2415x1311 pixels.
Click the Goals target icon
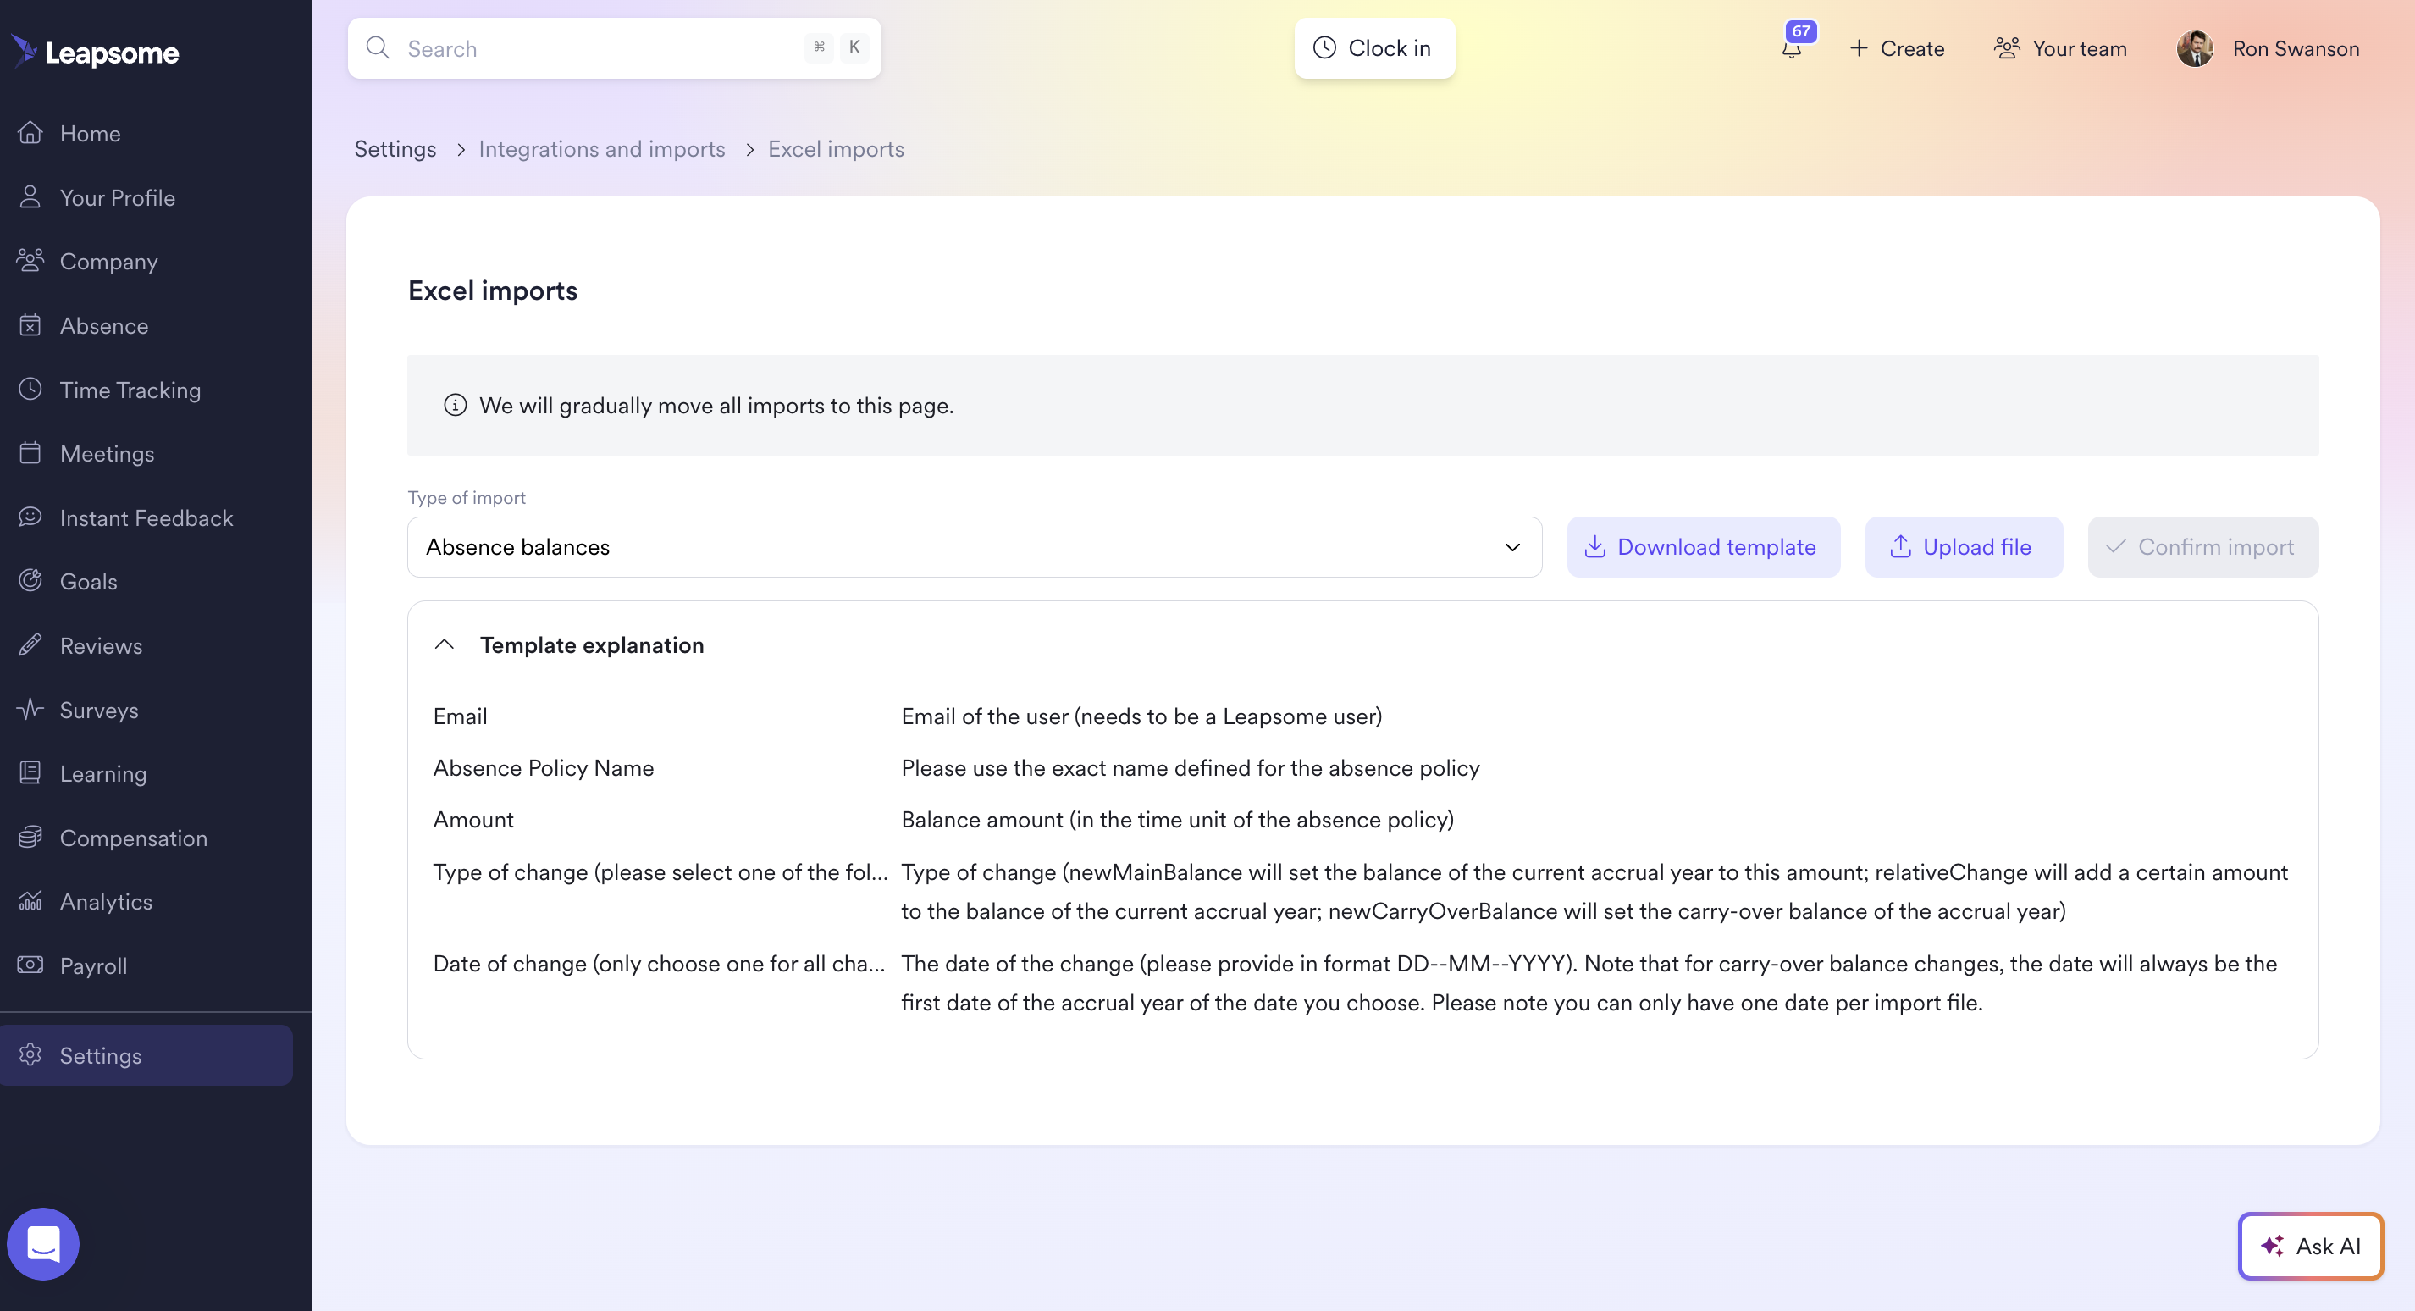coord(30,580)
